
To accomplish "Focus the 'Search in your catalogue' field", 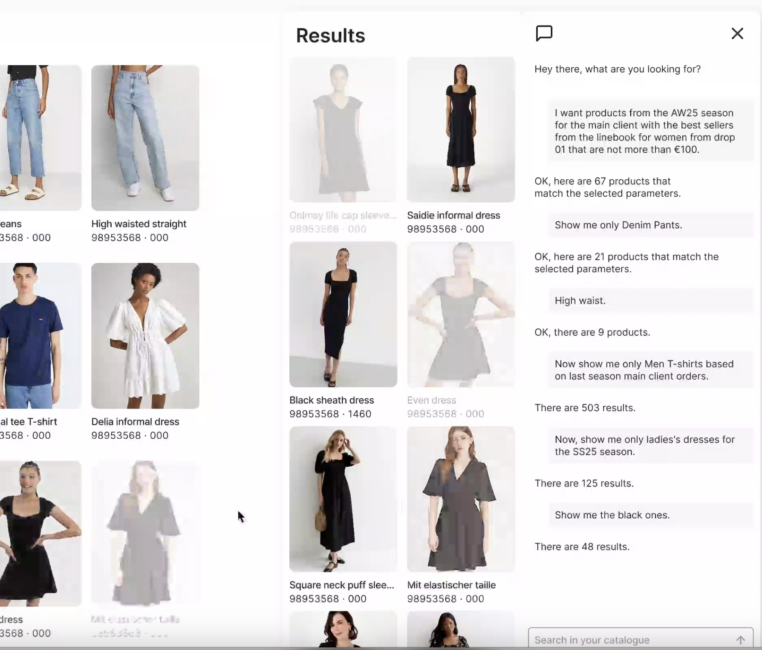I will click(x=641, y=639).
